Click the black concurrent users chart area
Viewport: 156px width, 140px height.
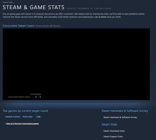(x=76, y=64)
